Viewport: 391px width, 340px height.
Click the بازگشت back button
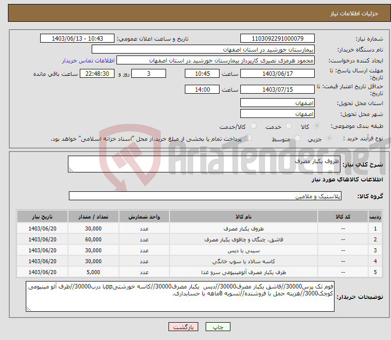[183, 327]
